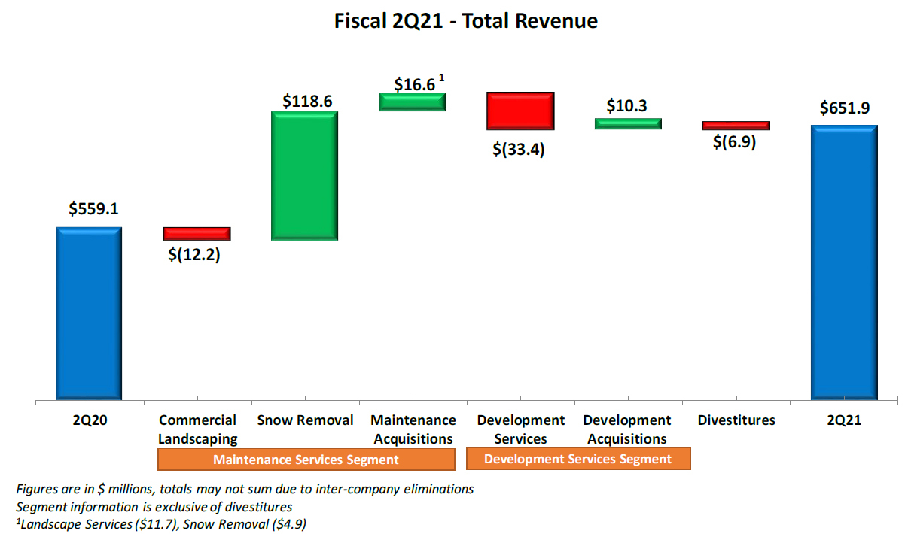Click the green Development Acquisitions bar
This screenshot has height=534, width=905.
tap(628, 123)
